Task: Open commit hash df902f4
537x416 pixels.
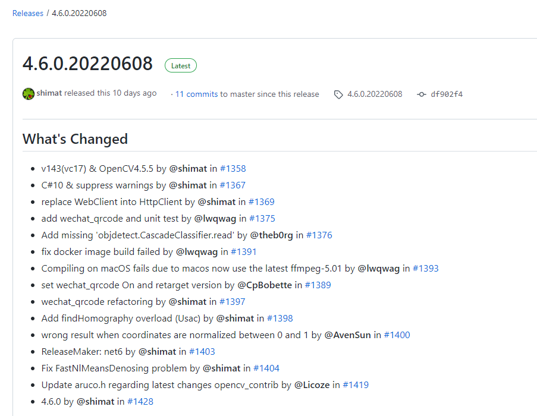Action: tap(447, 94)
